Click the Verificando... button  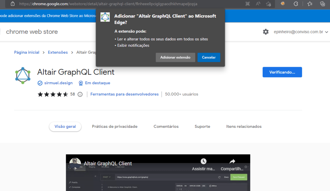[282, 72]
